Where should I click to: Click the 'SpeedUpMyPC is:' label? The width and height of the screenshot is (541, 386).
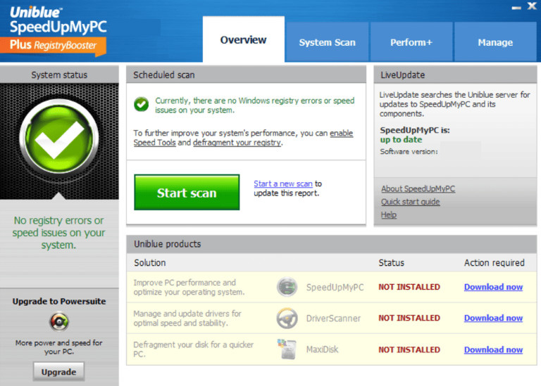(x=415, y=130)
